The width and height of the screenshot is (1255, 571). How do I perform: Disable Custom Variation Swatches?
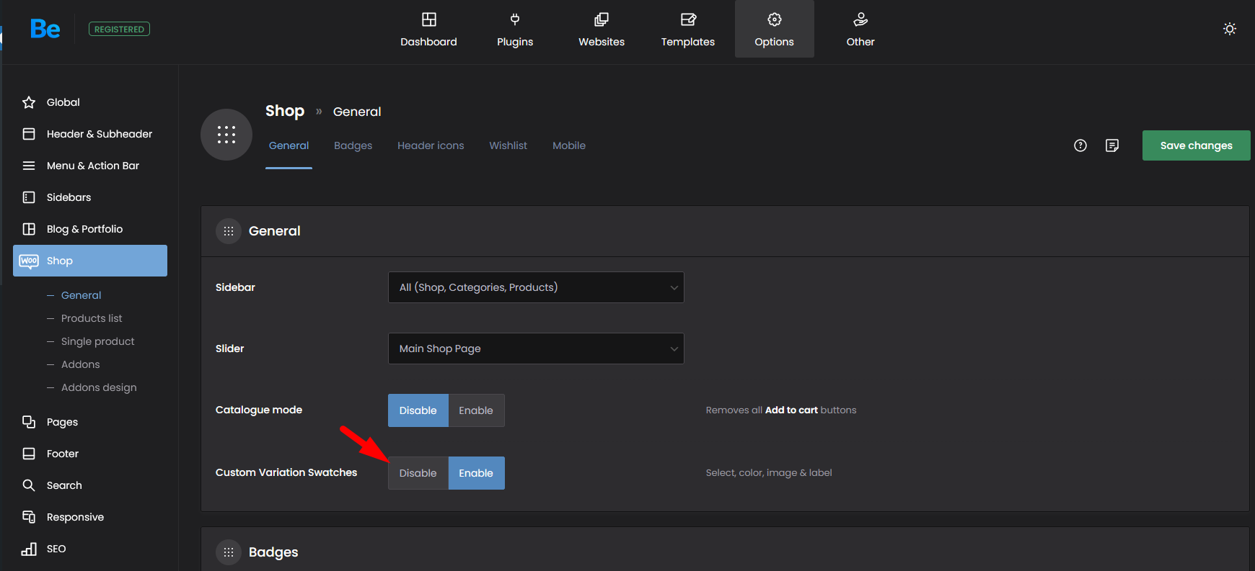pyautogui.click(x=418, y=473)
